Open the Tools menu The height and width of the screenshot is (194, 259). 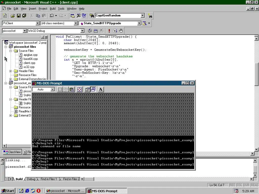click(61, 9)
